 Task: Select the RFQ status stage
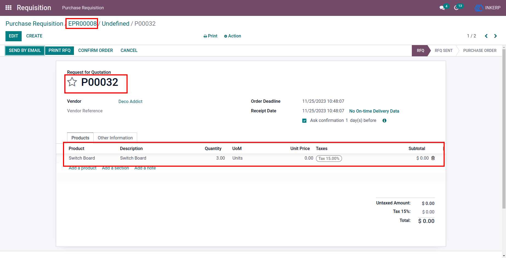420,51
